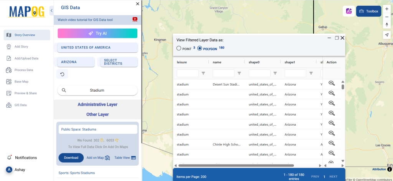Open Story Overview in sidebar

tap(27, 35)
